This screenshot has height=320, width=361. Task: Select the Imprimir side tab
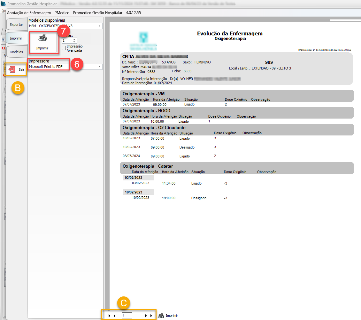(16, 38)
